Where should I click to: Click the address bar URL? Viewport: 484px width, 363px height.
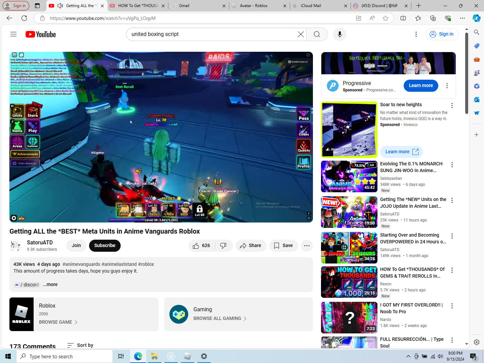103,18
